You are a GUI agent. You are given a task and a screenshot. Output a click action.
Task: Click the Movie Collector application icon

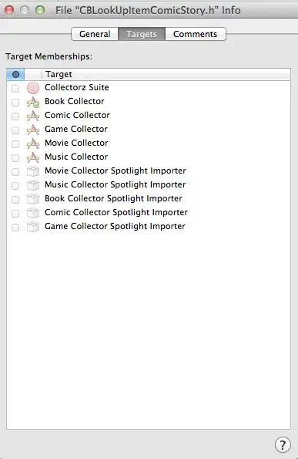(x=33, y=143)
